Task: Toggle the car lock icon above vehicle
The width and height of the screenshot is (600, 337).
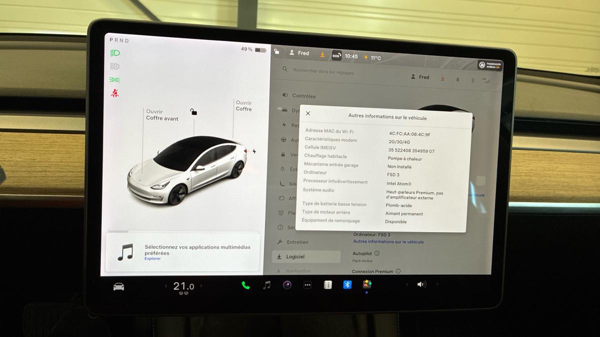Action: [193, 112]
